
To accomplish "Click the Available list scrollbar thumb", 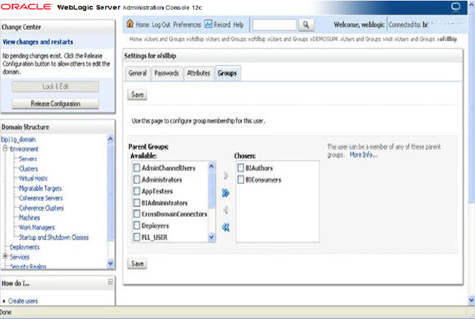I will (x=212, y=189).
